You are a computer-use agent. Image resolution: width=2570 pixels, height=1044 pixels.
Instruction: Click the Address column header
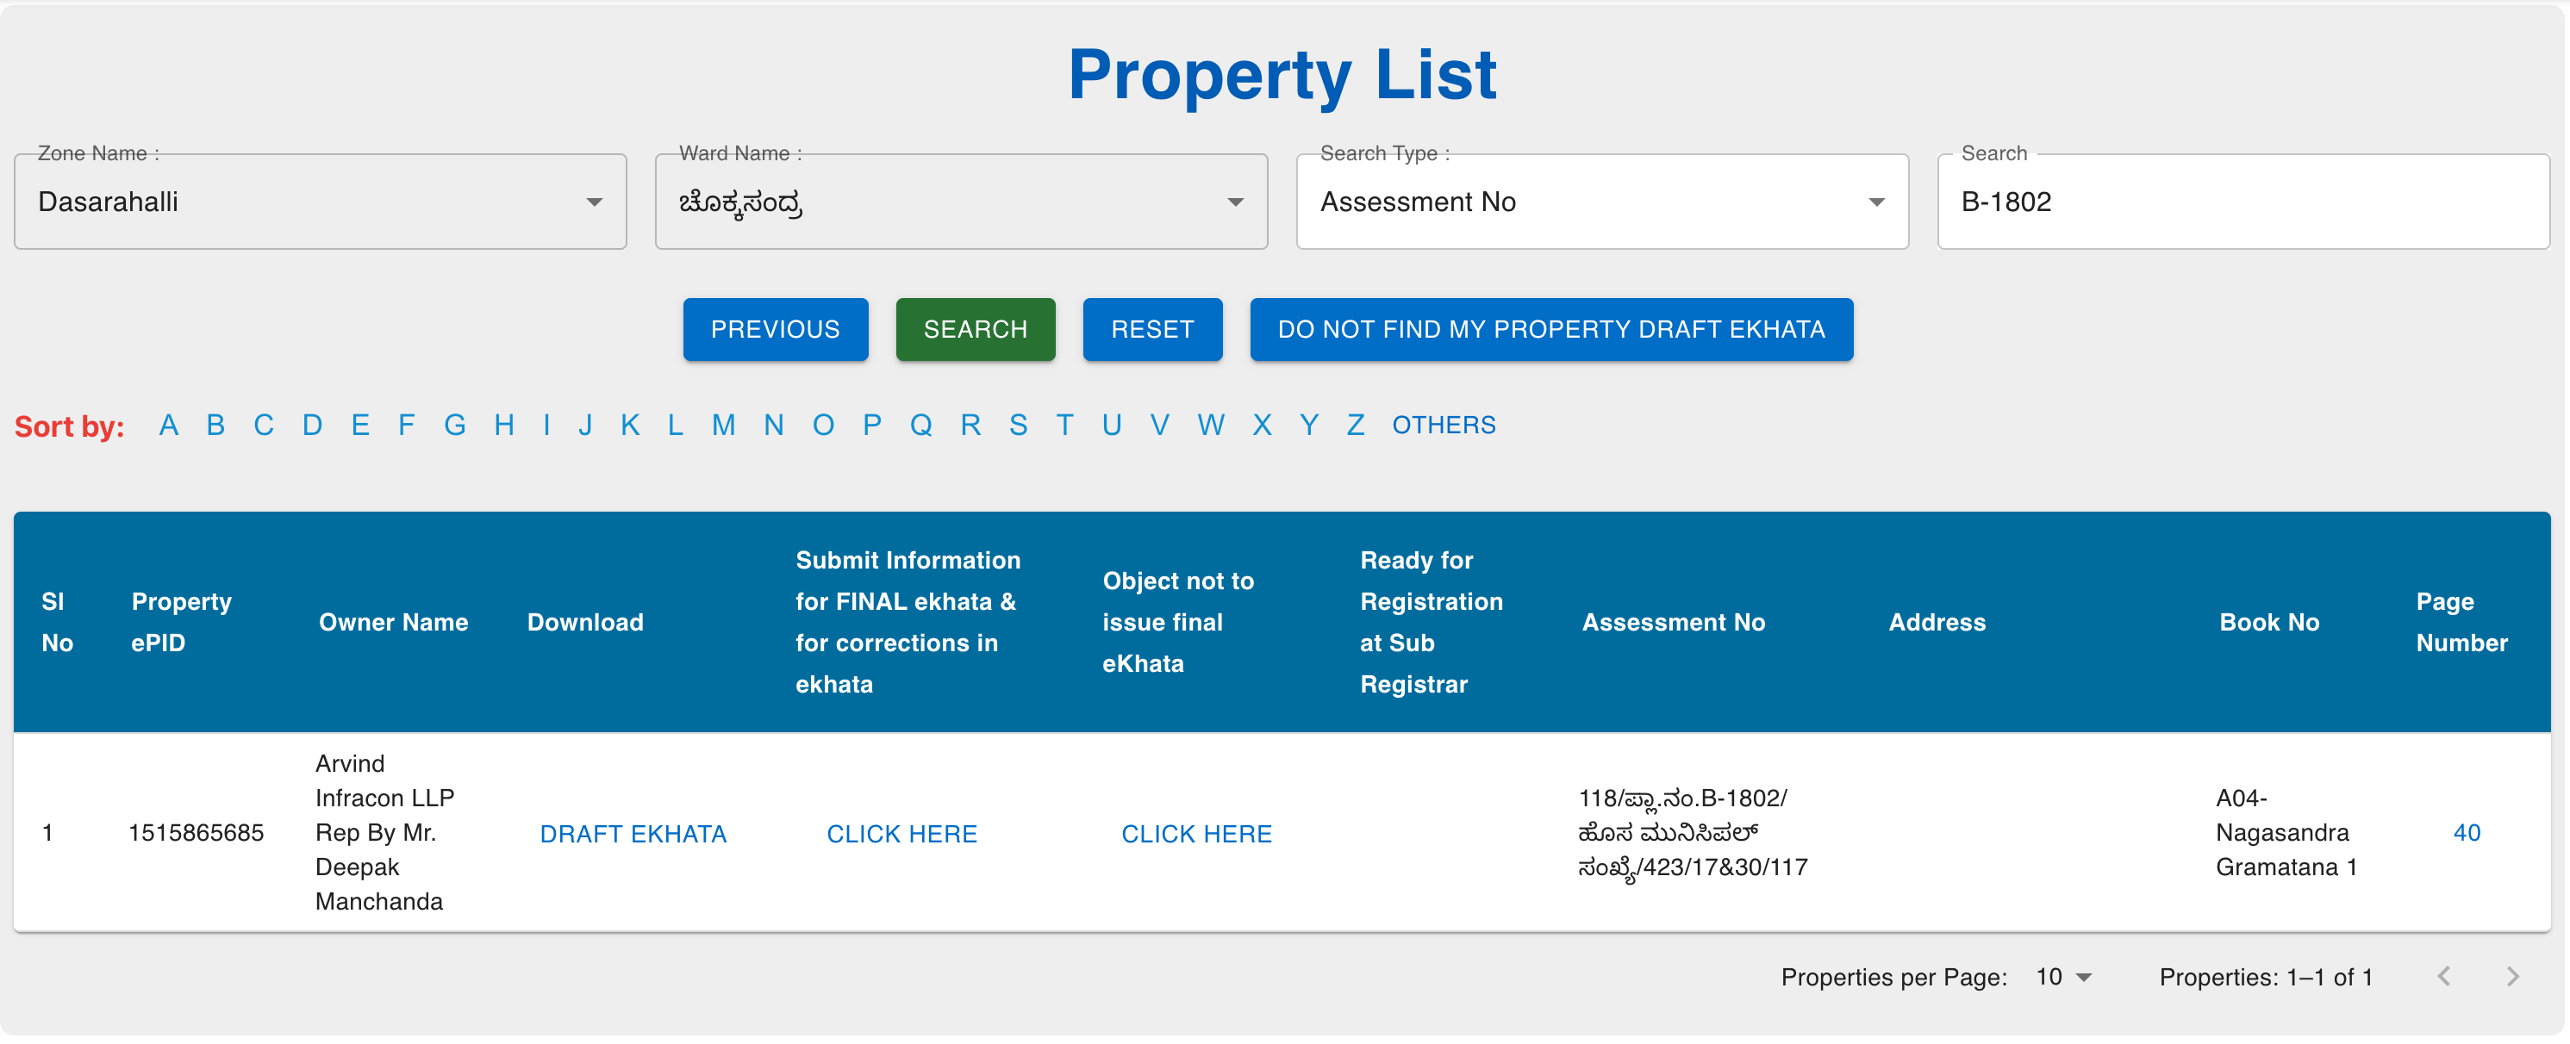coord(1937,622)
